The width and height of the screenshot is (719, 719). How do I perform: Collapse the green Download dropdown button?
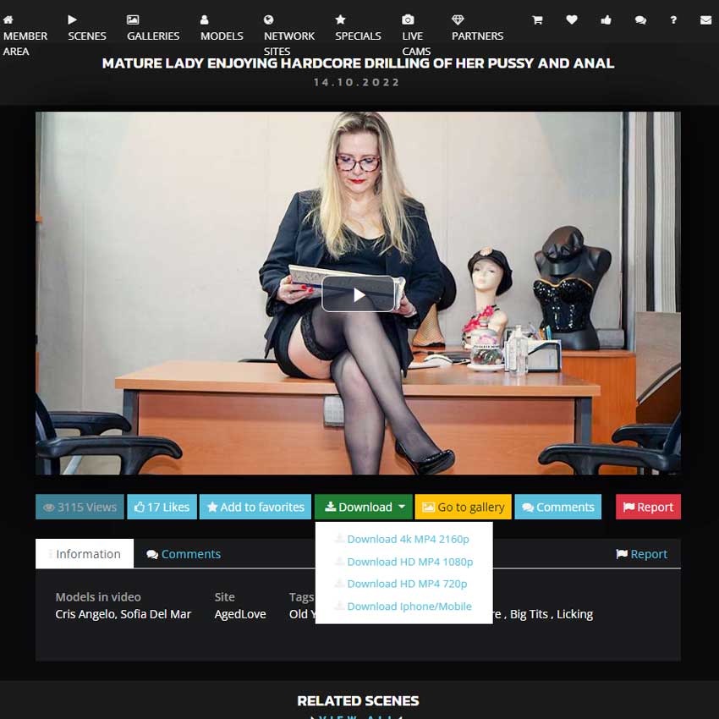[x=364, y=507]
